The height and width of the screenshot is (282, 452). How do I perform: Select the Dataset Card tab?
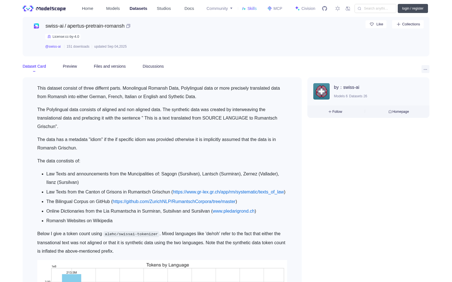point(34,66)
